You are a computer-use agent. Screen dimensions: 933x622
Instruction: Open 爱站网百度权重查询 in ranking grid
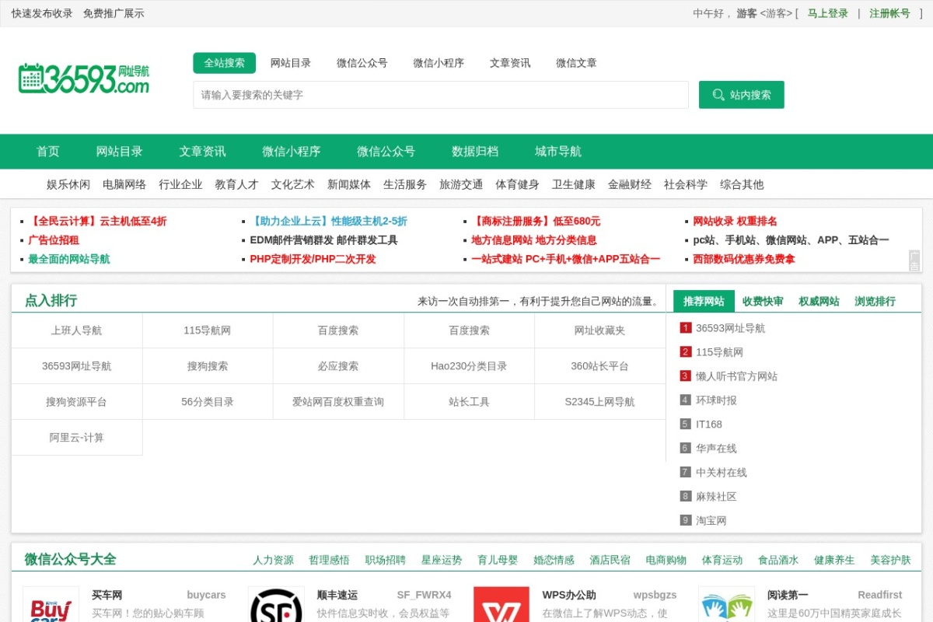tap(338, 402)
